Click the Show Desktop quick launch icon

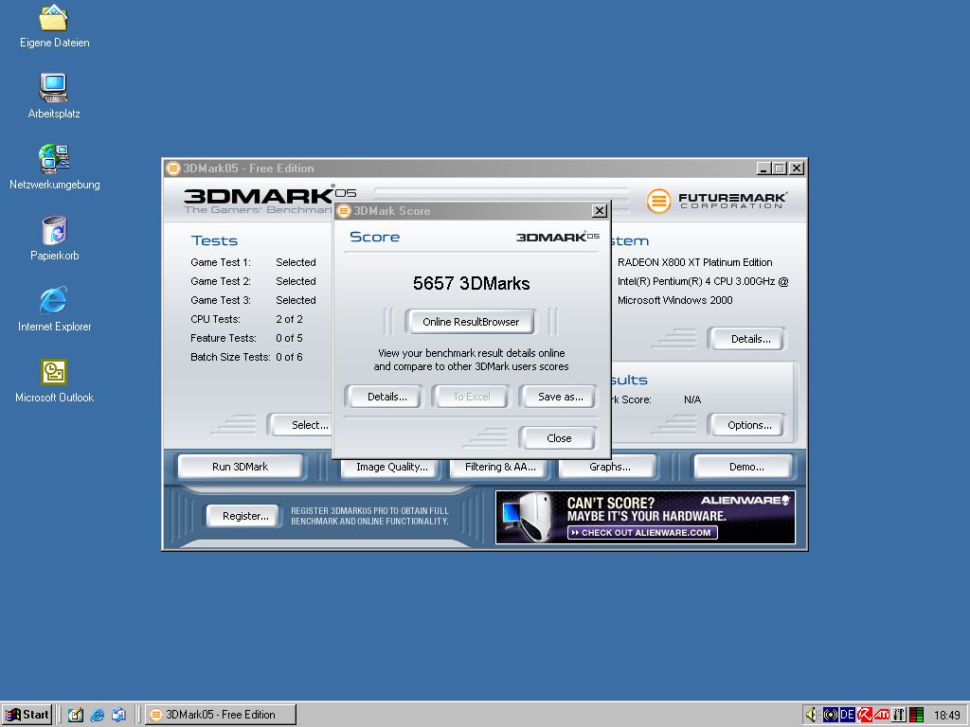coord(76,715)
